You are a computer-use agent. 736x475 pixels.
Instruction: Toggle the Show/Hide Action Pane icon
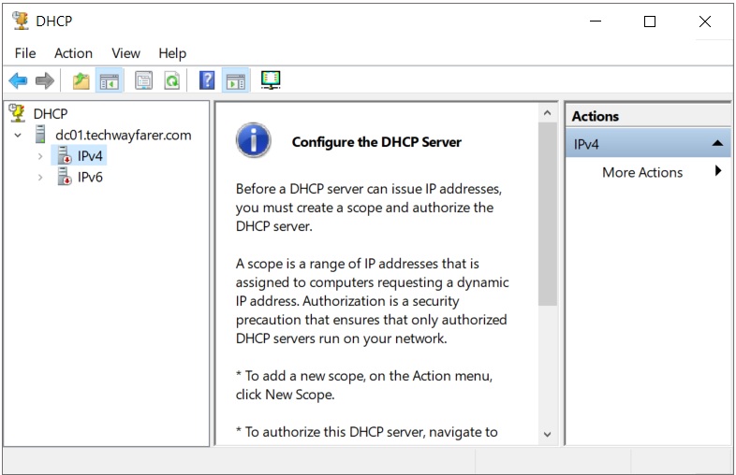point(235,81)
